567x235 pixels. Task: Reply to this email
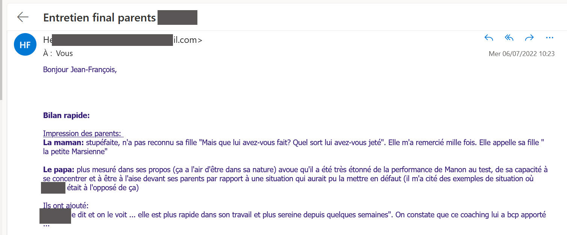pos(489,38)
